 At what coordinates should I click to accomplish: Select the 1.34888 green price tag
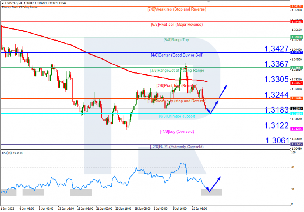tap(297, 37)
